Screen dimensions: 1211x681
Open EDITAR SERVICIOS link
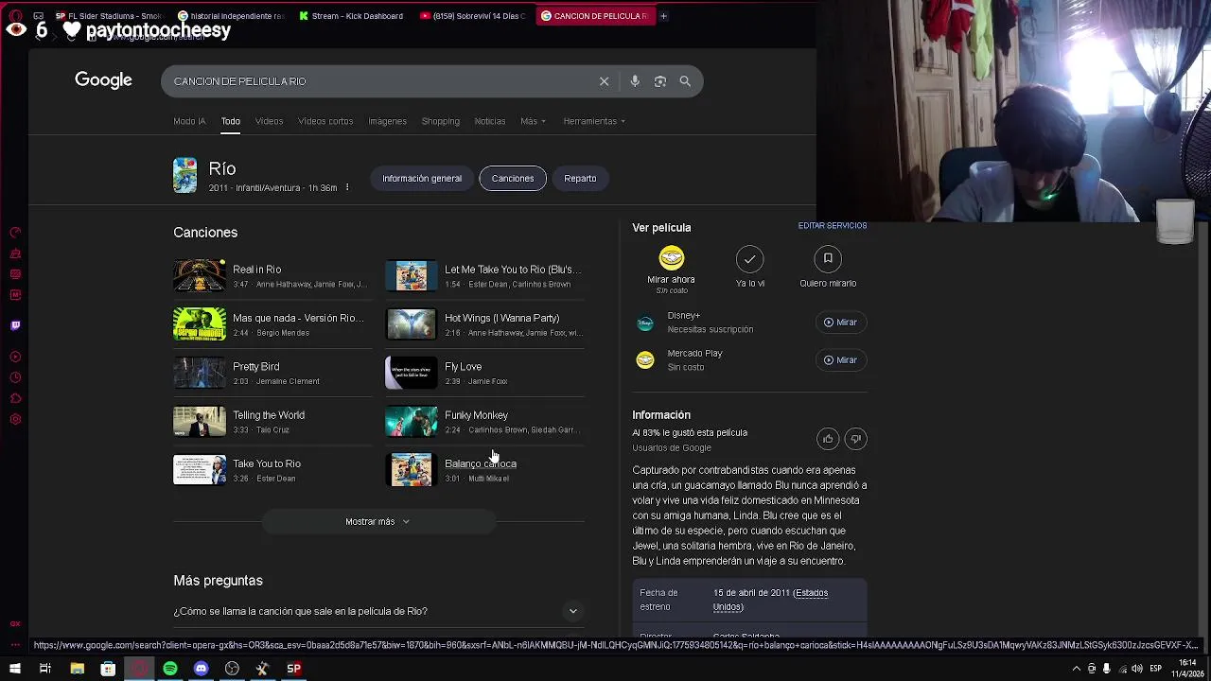pyautogui.click(x=833, y=226)
